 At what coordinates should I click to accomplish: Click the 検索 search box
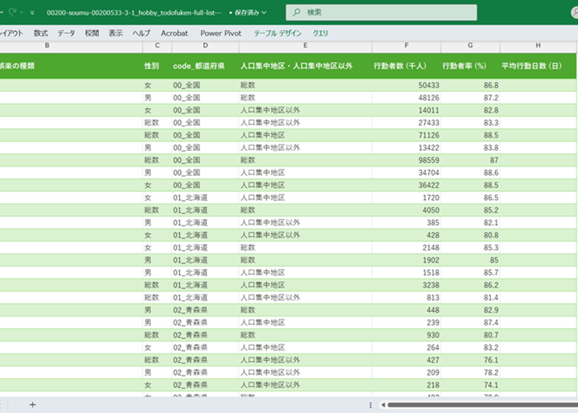pos(381,13)
